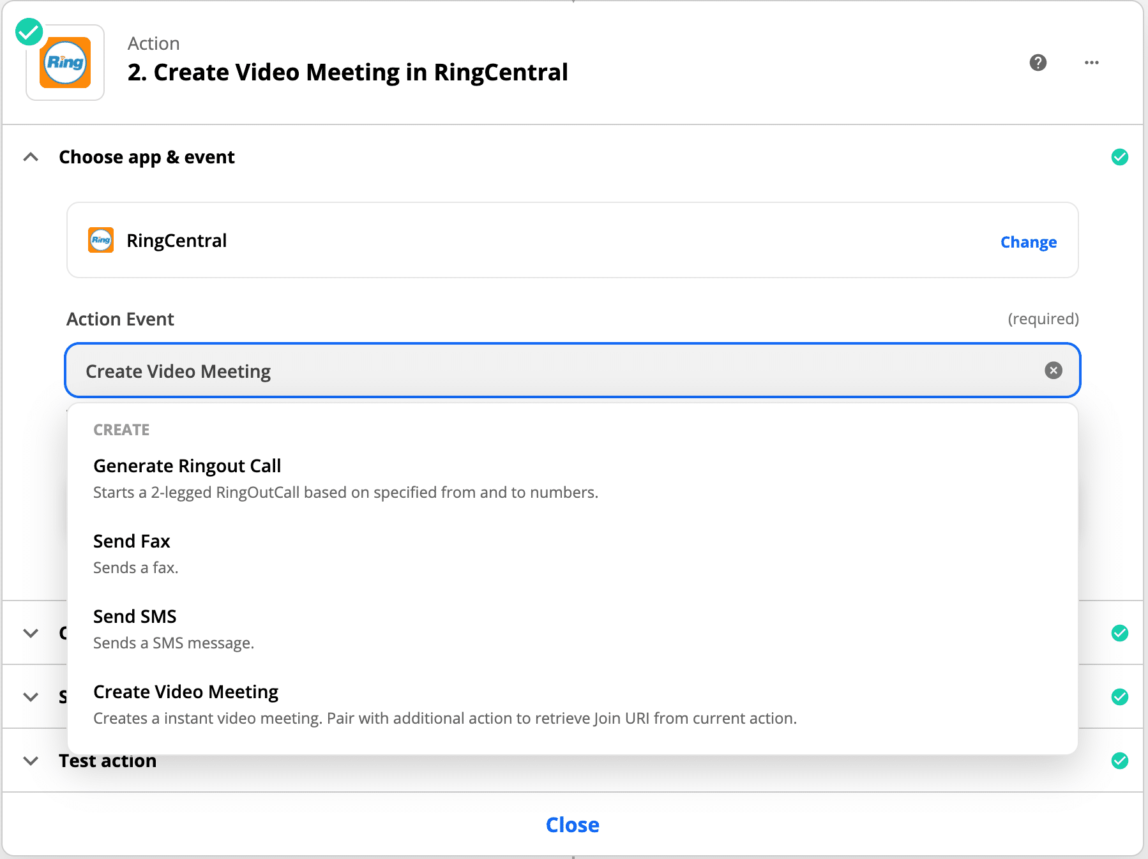The width and height of the screenshot is (1148, 859).
Task: Collapse the Choose app & event section
Action: (x=31, y=157)
